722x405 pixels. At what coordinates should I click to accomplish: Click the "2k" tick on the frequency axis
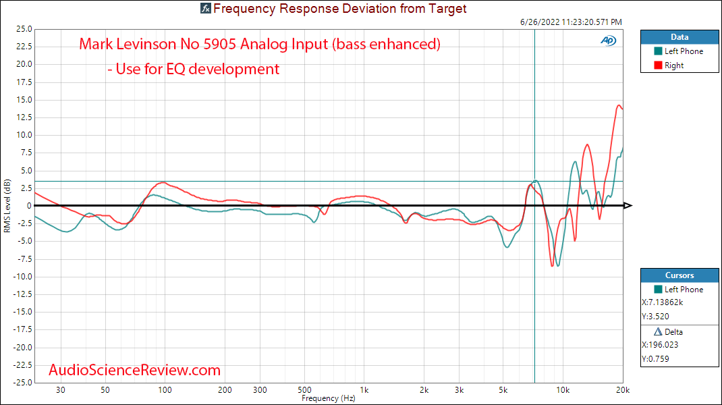(x=424, y=389)
